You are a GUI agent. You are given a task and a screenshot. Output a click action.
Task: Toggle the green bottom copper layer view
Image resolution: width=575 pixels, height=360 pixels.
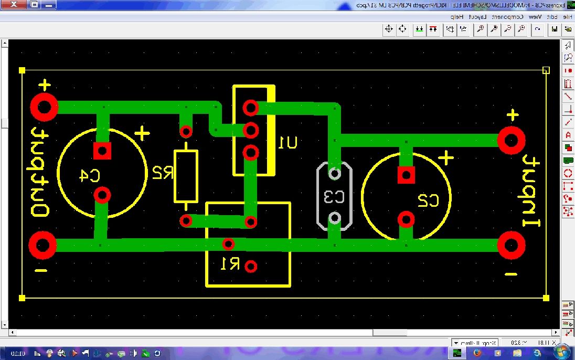coord(419,29)
